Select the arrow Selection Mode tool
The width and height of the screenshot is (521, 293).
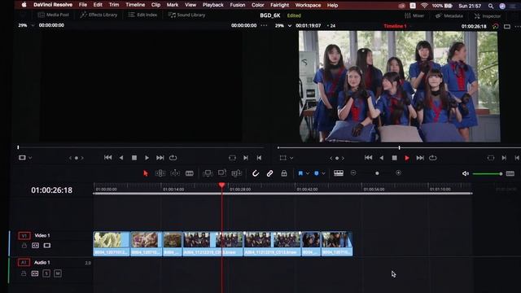coord(146,173)
